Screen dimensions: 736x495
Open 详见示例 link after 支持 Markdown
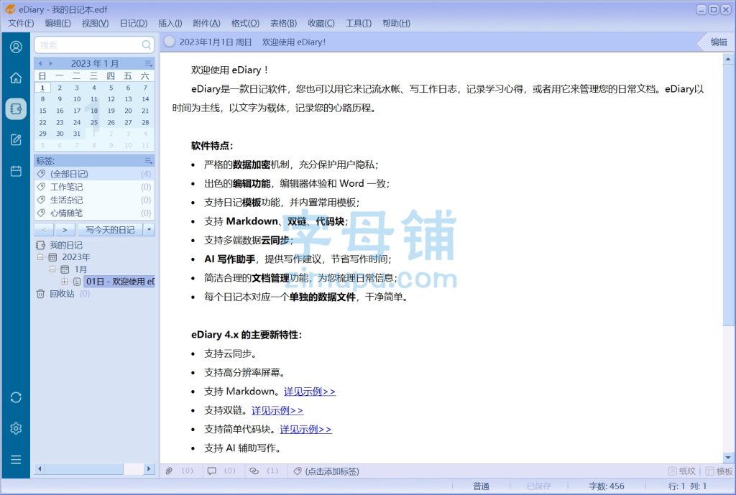310,392
